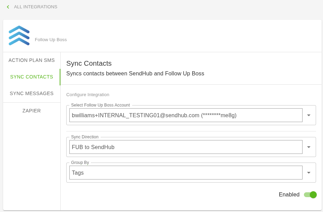This screenshot has width=323, height=212.
Task: Click the 'Enabled' label text
Action: point(289,195)
